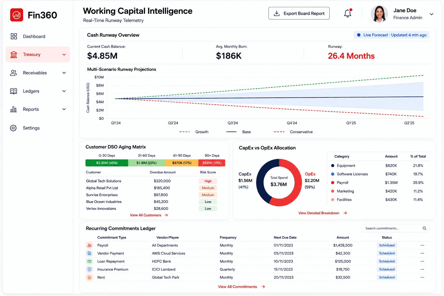
Task: Open the Jane Doe account dropdown arrow
Action: [432, 14]
